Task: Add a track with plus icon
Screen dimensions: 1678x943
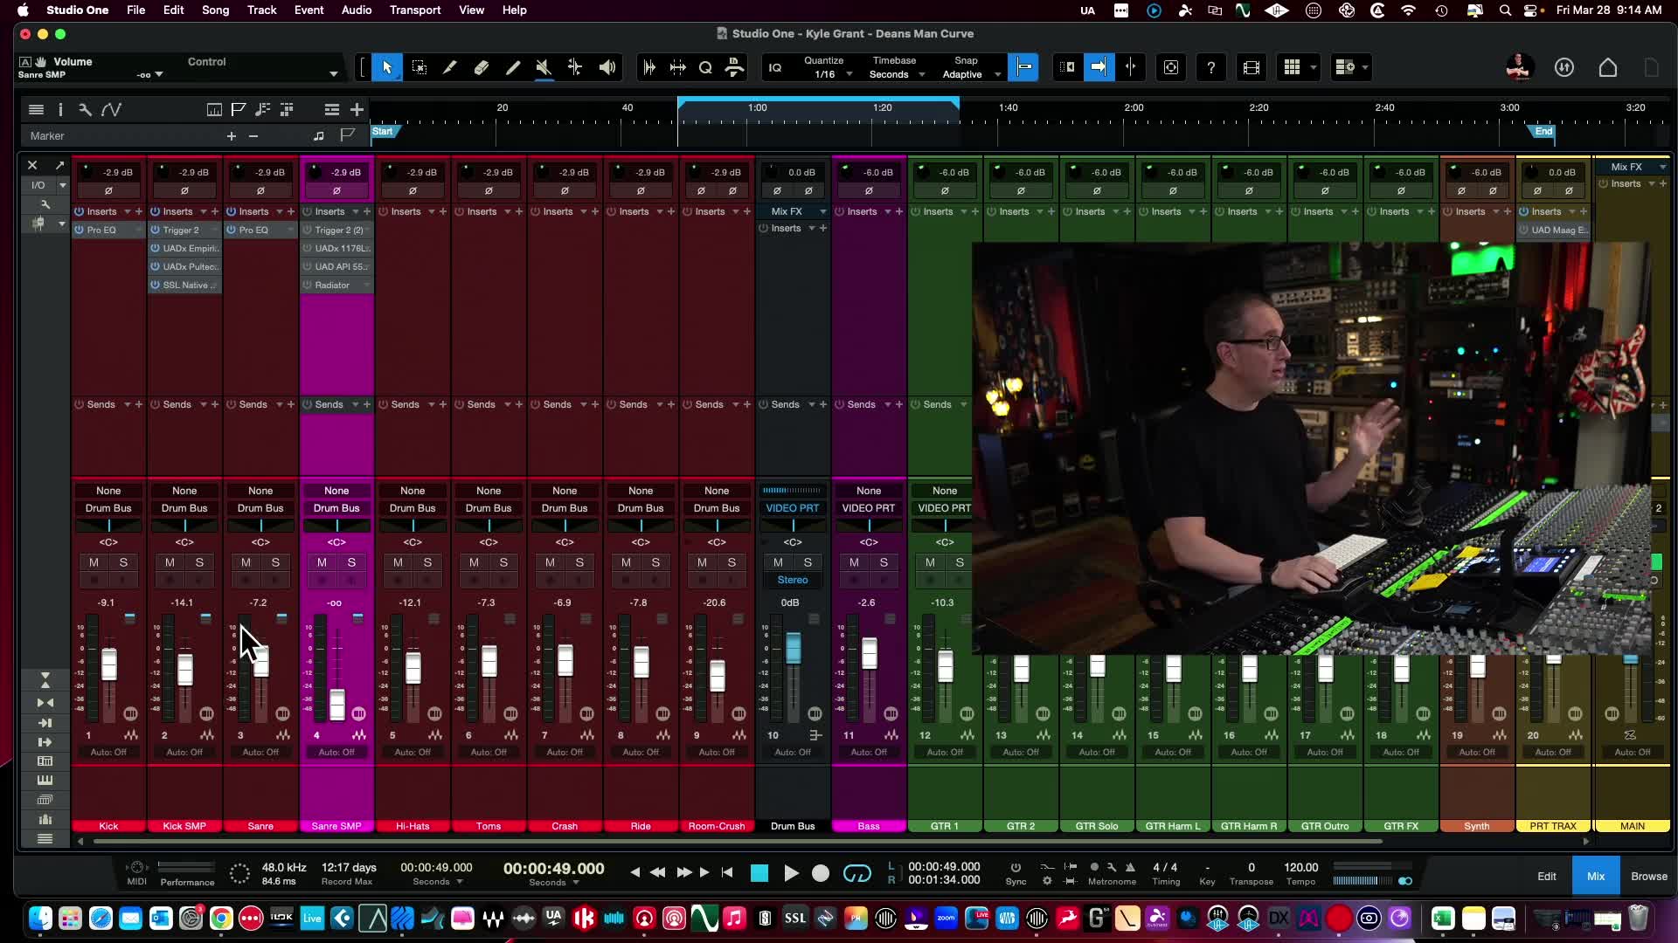Action: pyautogui.click(x=357, y=109)
